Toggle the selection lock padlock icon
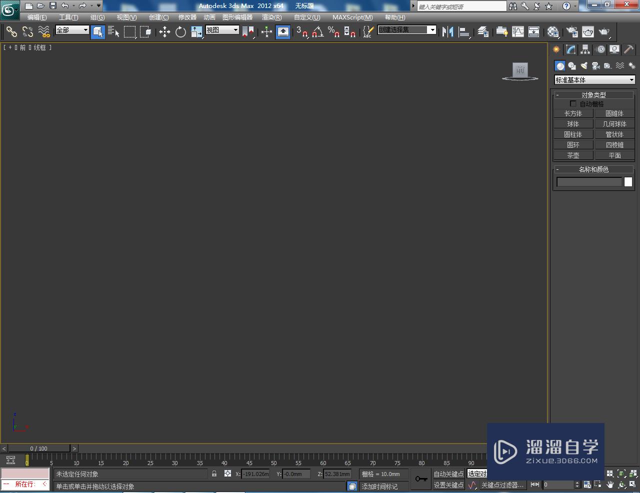This screenshot has width=640, height=493. tap(214, 474)
